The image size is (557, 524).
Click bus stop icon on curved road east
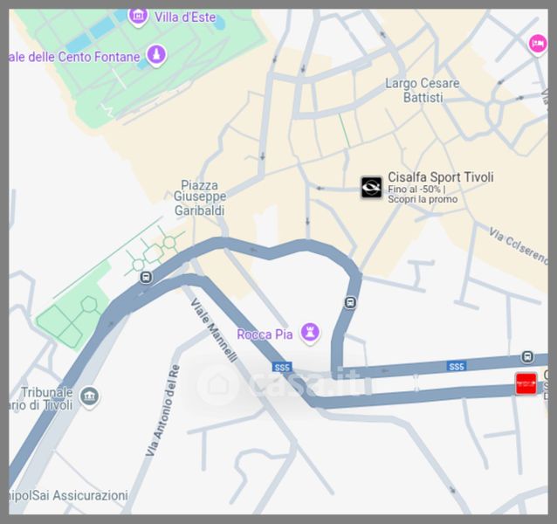pyautogui.click(x=350, y=303)
